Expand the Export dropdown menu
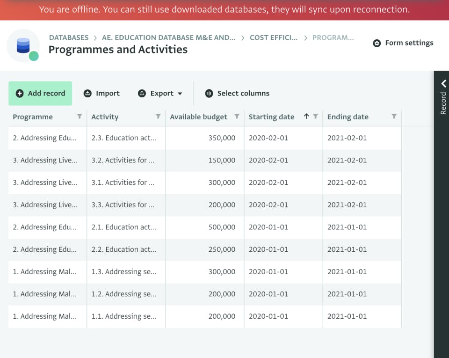The width and height of the screenshot is (449, 358). 181,93
